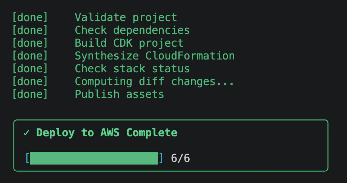Click the blue closing bracket of progress bar
Viewport: 347px width, 183px height.
click(x=161, y=158)
